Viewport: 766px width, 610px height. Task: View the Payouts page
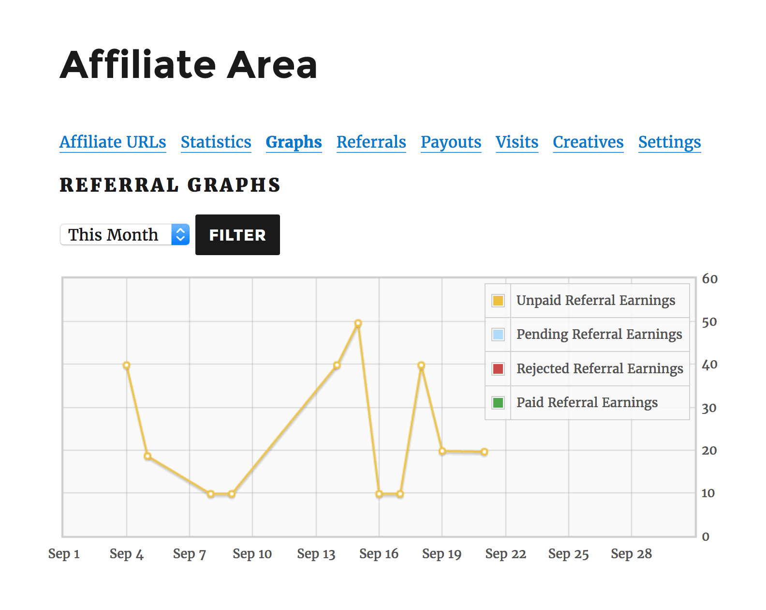[451, 142]
